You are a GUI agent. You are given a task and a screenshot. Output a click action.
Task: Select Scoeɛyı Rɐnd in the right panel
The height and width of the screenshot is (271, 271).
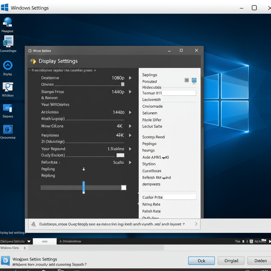point(153,137)
